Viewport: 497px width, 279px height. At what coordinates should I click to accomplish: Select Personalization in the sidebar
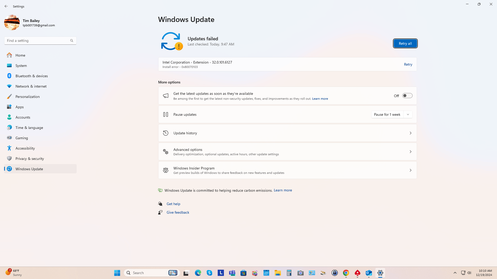click(40, 97)
